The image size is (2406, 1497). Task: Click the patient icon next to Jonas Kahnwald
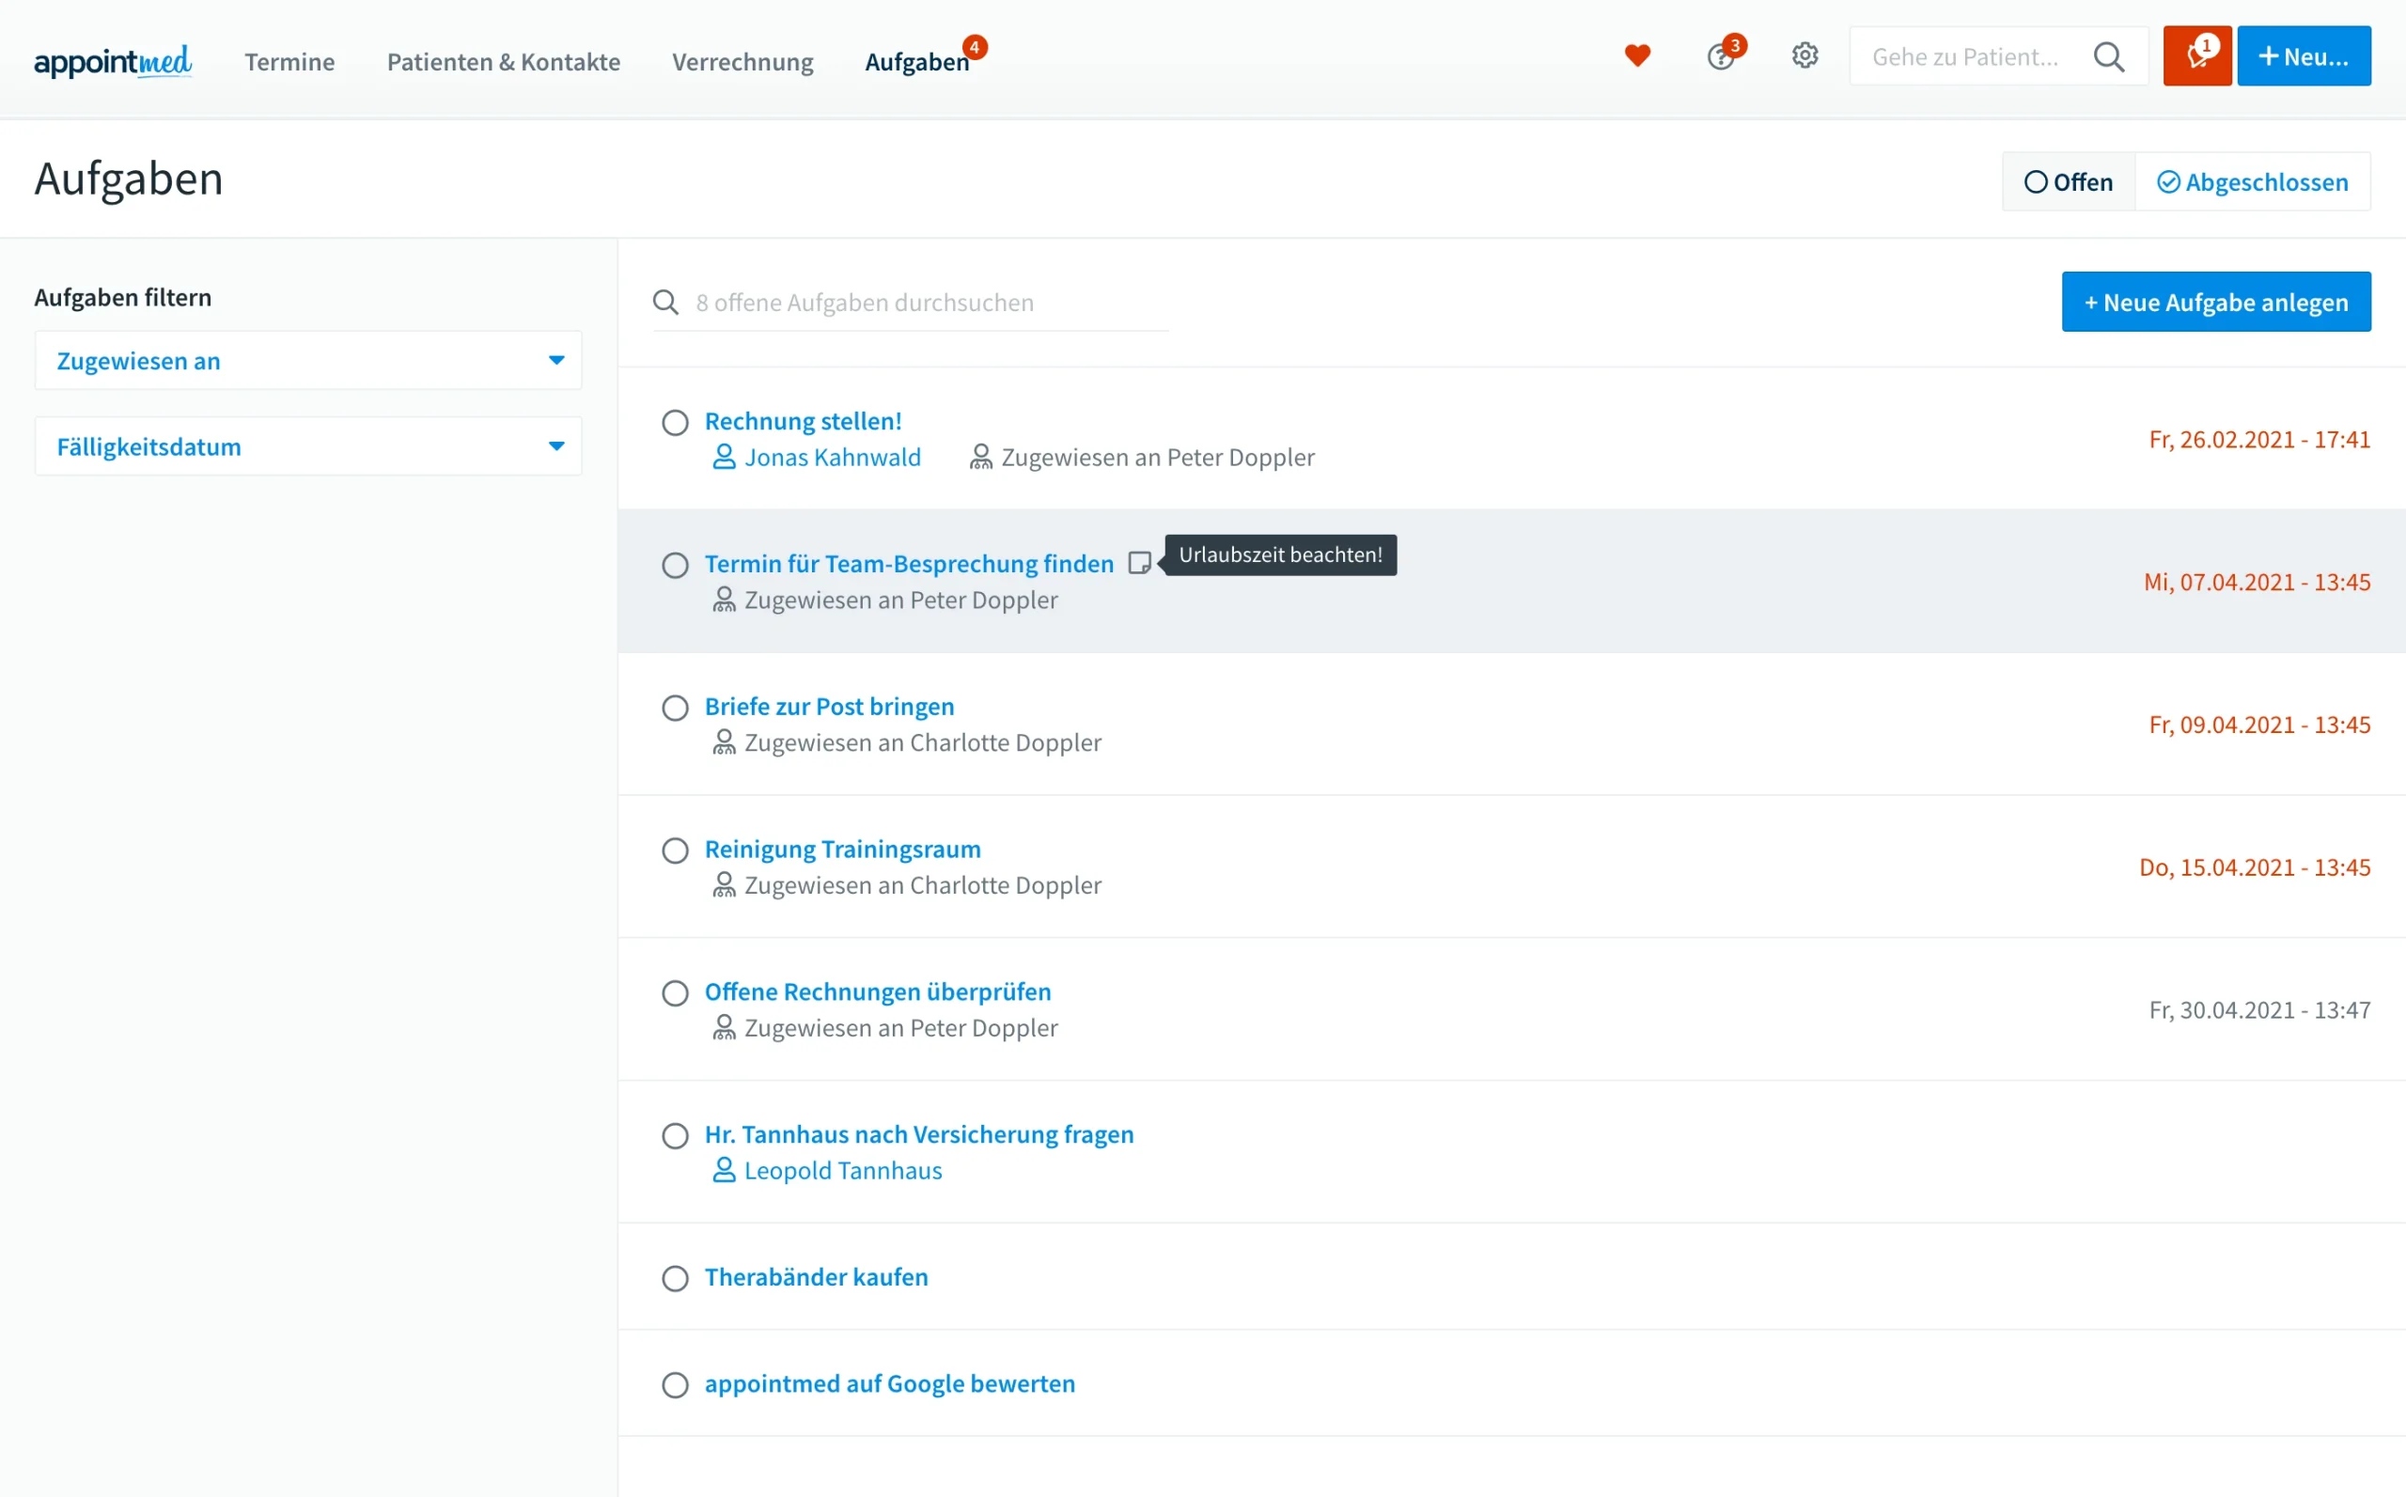(724, 458)
